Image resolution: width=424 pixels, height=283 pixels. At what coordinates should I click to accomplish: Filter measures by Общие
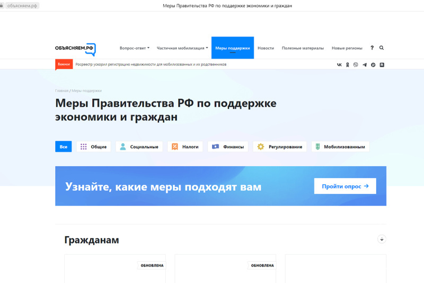pos(94,147)
